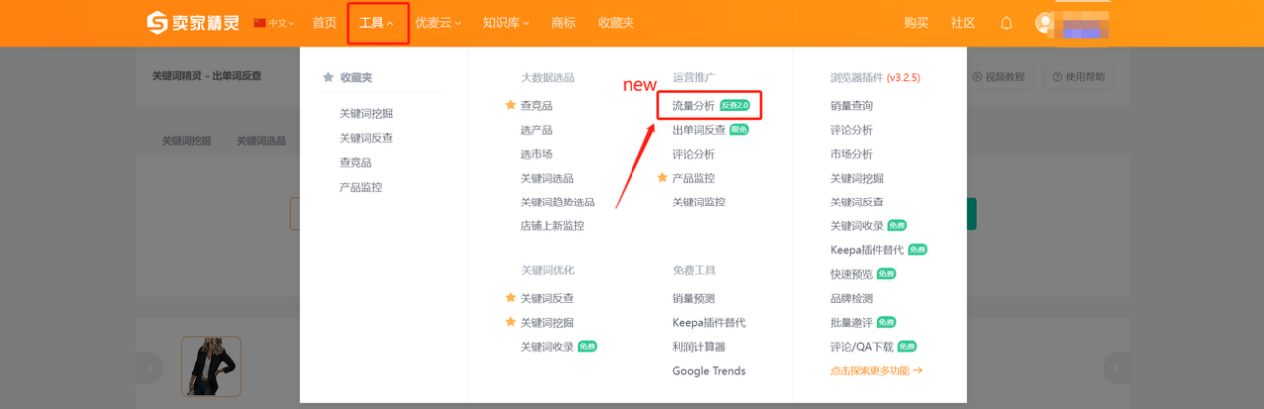Image resolution: width=1264 pixels, height=409 pixels.
Task: Open 销量查询 under 浏览器插件
Action: [852, 105]
